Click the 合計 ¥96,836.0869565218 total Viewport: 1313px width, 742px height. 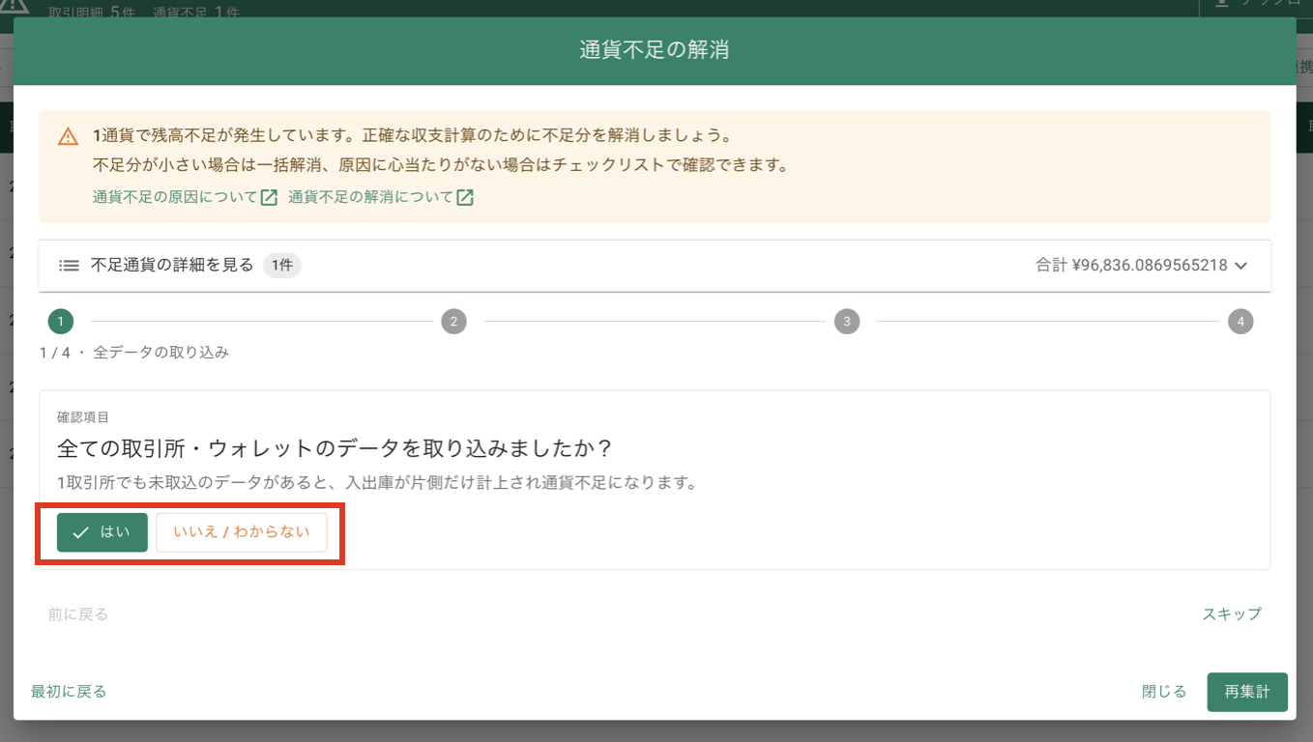click(x=1131, y=266)
